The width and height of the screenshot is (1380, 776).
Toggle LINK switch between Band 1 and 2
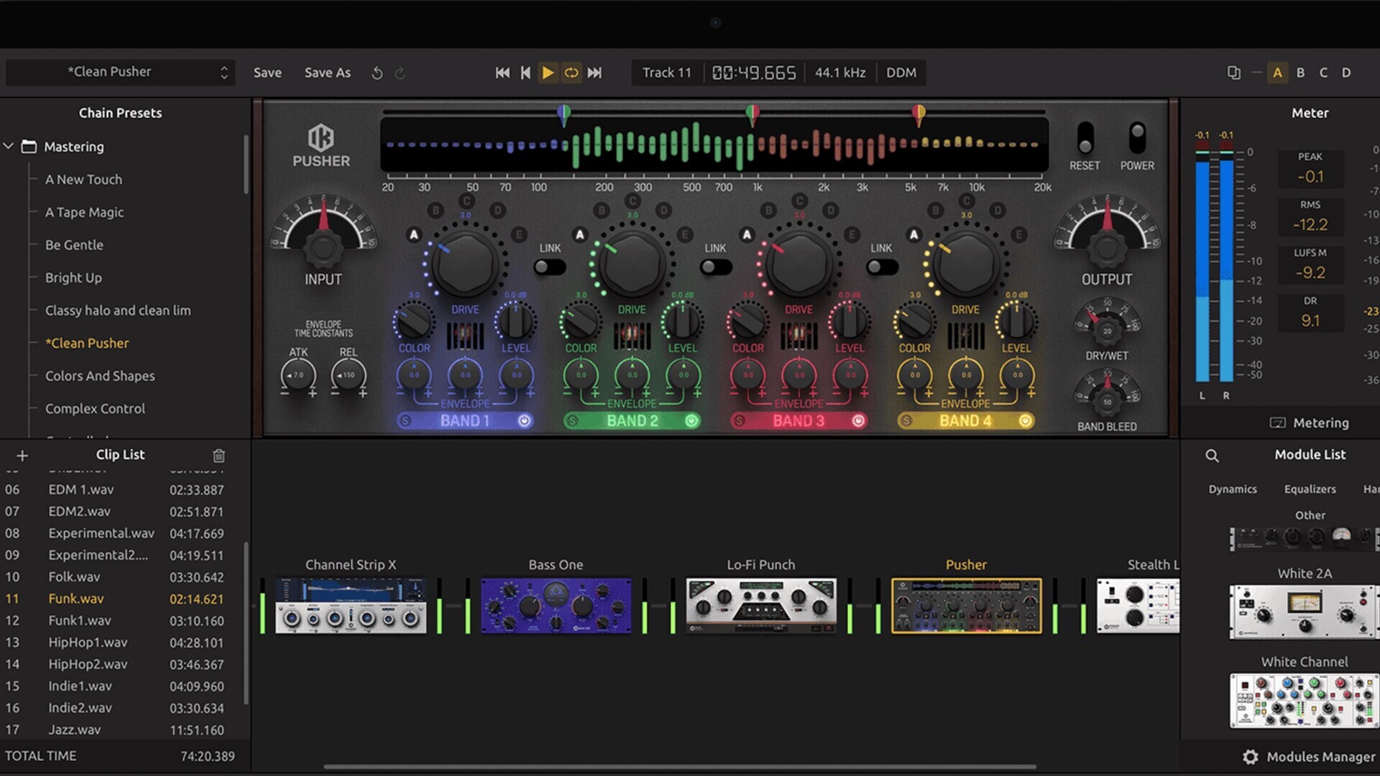pos(550,267)
